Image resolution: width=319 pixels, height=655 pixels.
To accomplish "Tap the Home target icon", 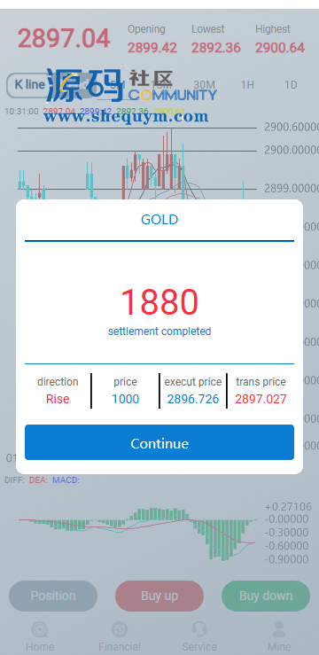I will [40, 629].
